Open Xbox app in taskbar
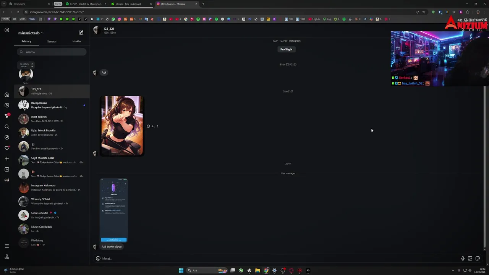 241,270
